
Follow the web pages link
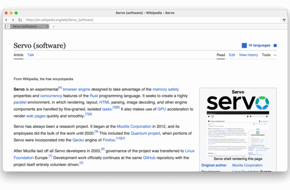coord(36,116)
